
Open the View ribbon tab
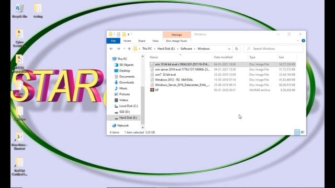[x=155, y=41]
